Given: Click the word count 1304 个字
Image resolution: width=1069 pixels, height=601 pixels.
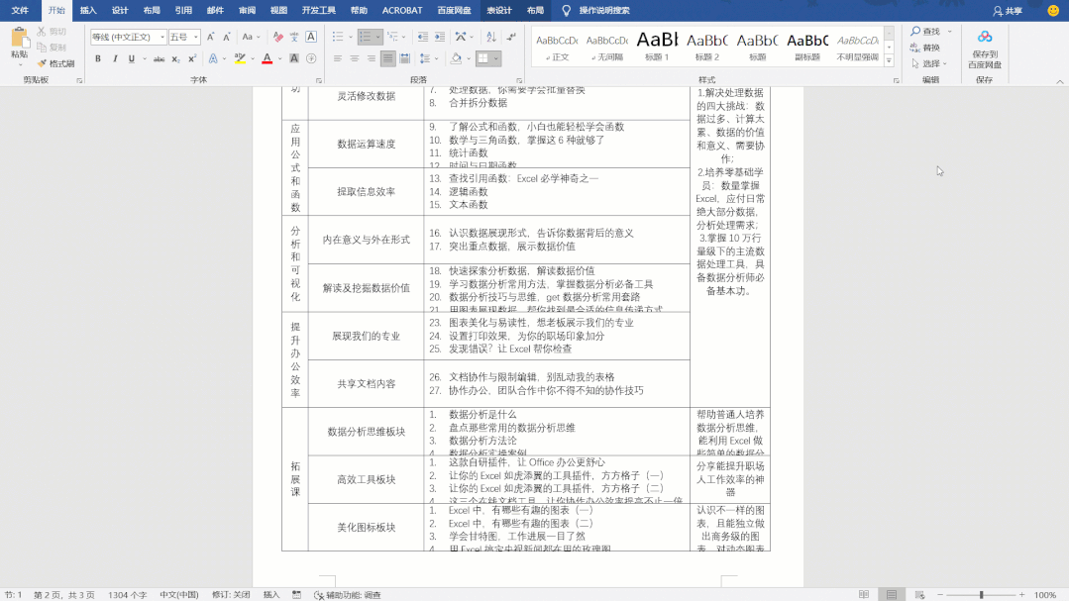Looking at the screenshot, I should click(x=128, y=595).
